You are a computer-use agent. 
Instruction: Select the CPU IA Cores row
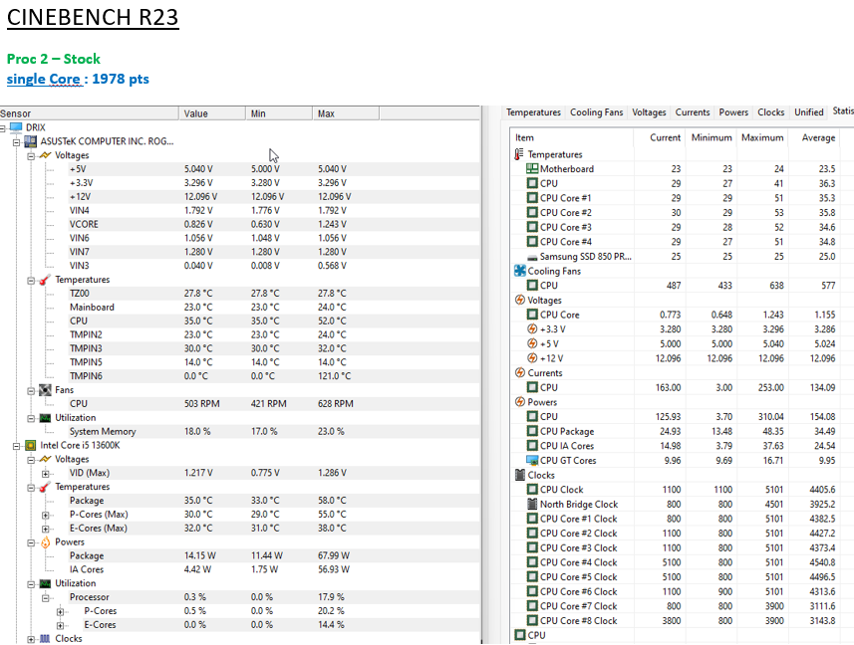(x=682, y=446)
